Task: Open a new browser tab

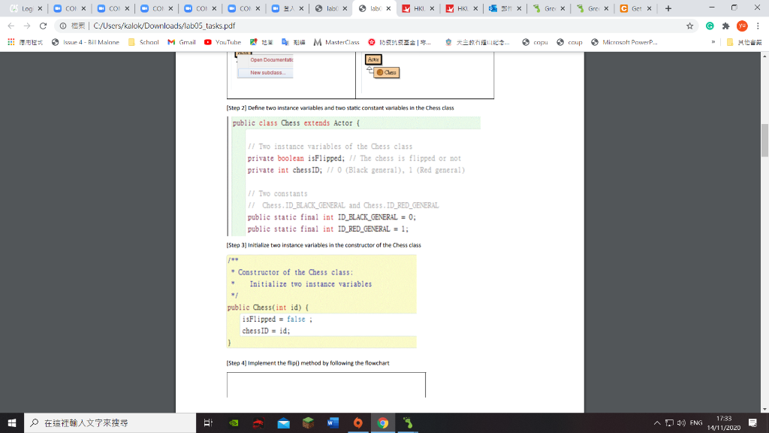Action: [668, 8]
